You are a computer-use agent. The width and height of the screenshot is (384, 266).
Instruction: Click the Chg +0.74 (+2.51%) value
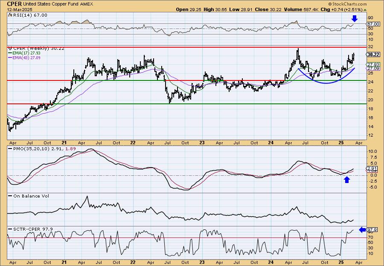[x=342, y=9]
